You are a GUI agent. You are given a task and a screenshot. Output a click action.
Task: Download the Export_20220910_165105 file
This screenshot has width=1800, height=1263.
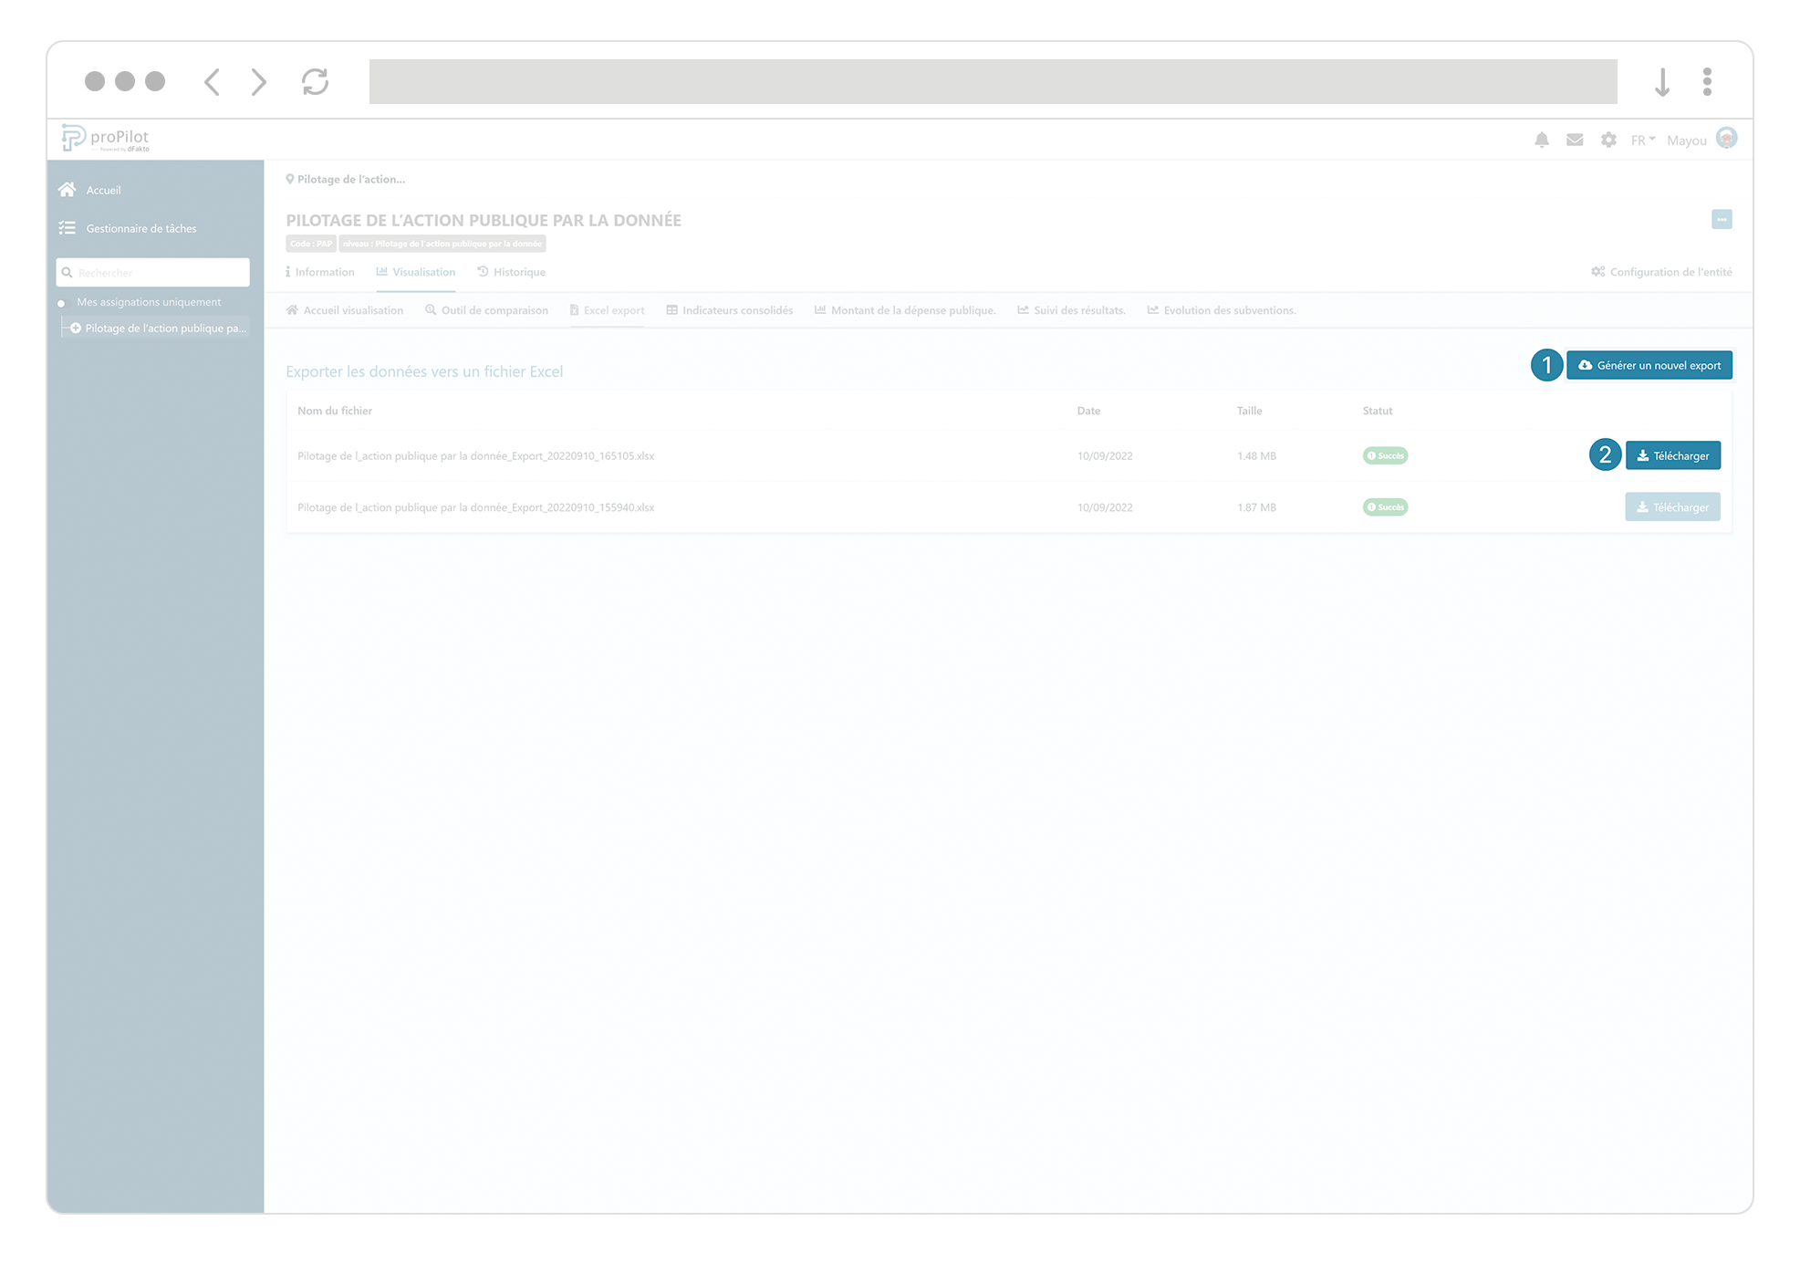[1672, 455]
